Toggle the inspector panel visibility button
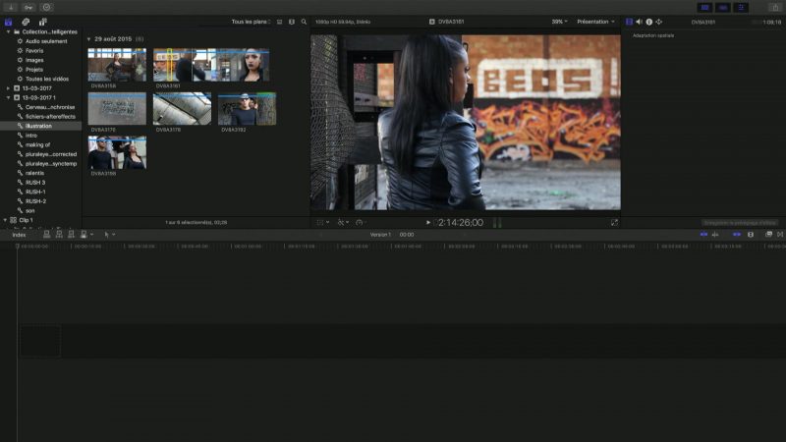This screenshot has width=786, height=442. [x=741, y=7]
